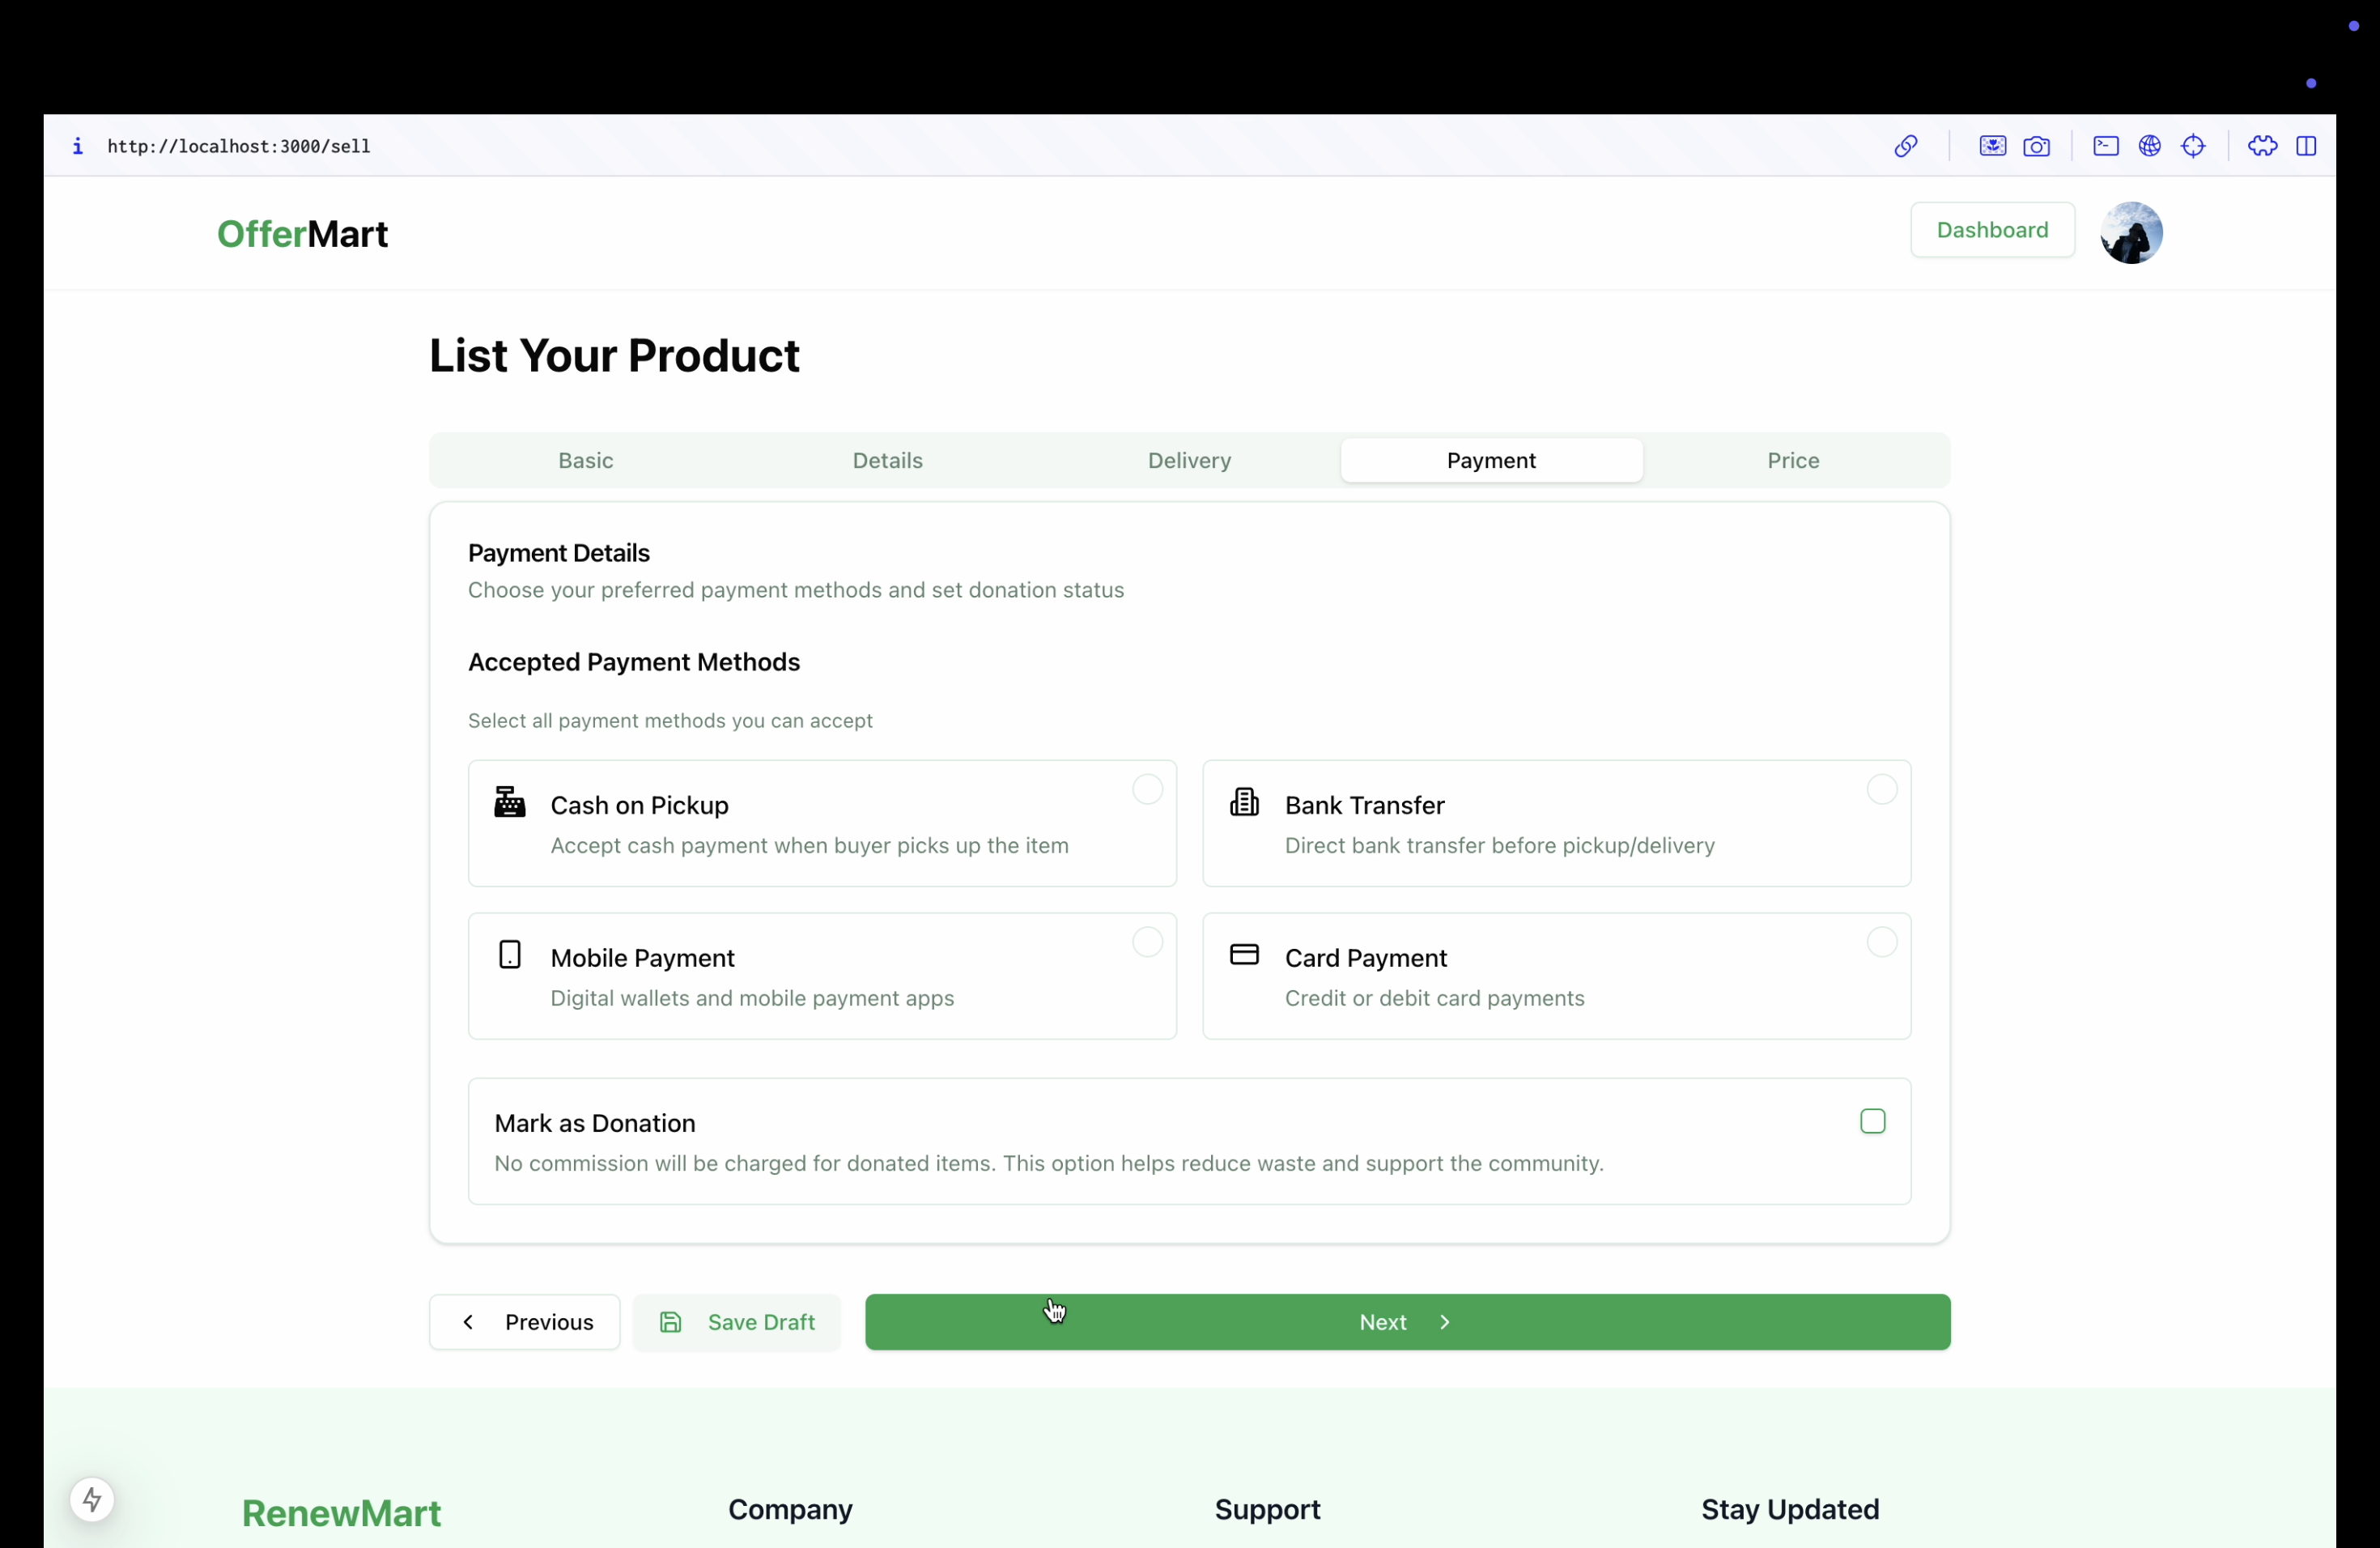Select Card Payment option
The image size is (2380, 1548).
pyautogui.click(x=1881, y=942)
